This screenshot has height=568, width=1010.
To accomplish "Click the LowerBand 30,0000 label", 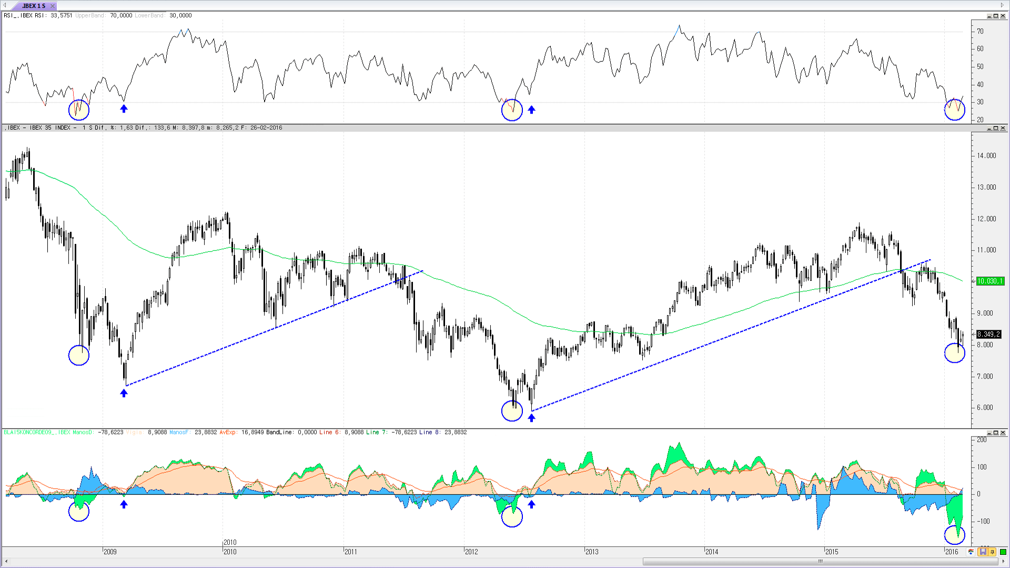I will coord(163,16).
